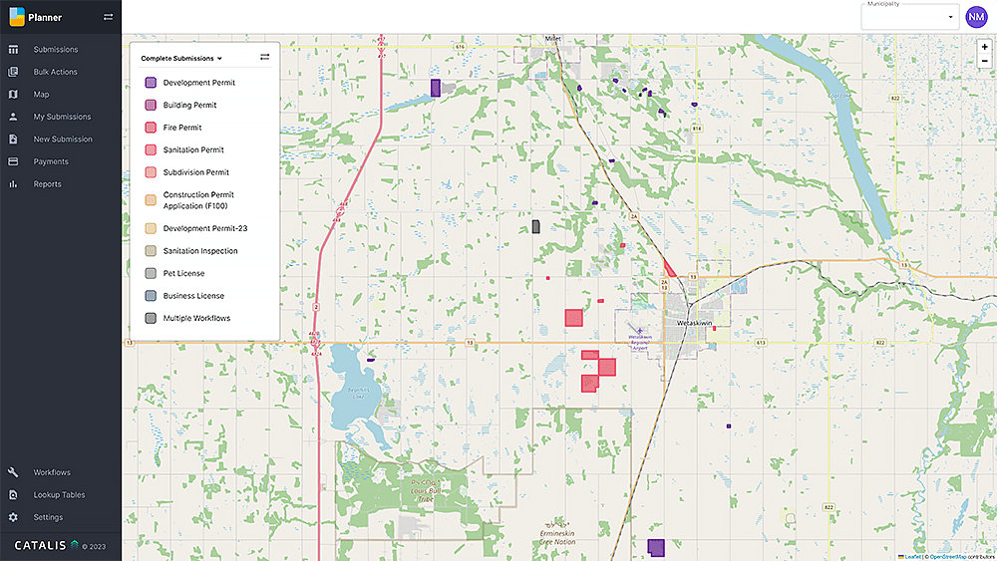
Task: Zoom in on the map
Action: [984, 47]
